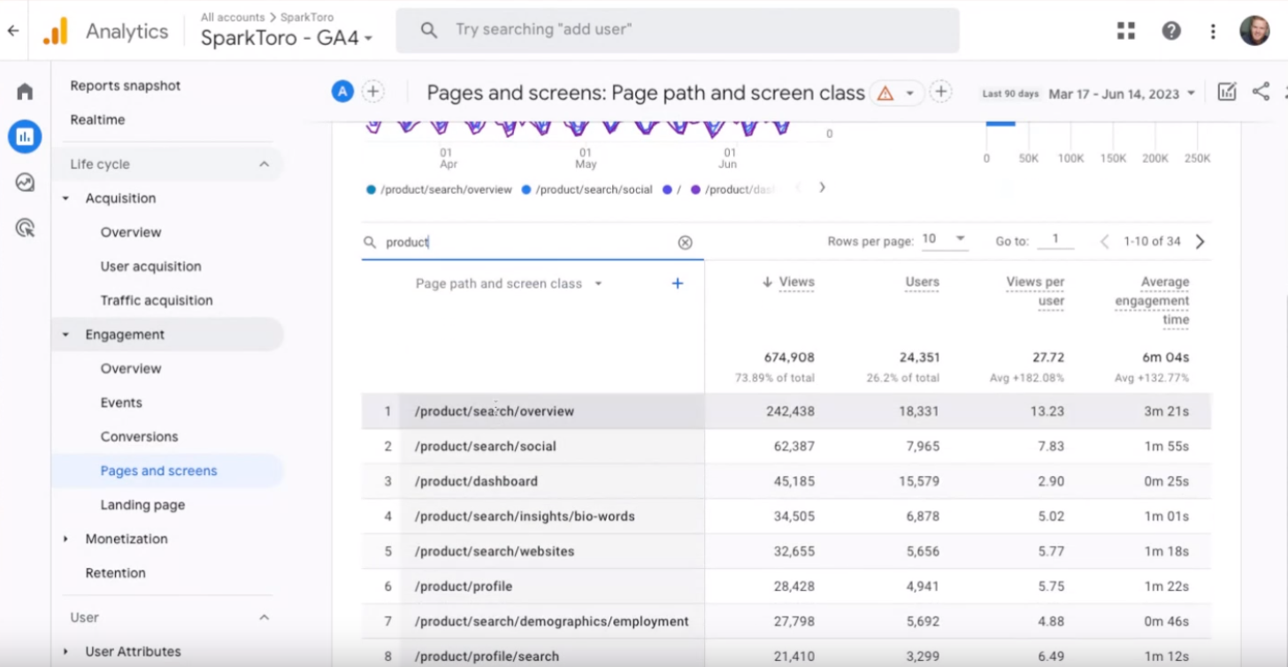Open the Home icon in left rail
The height and width of the screenshot is (667, 1288).
(x=25, y=91)
